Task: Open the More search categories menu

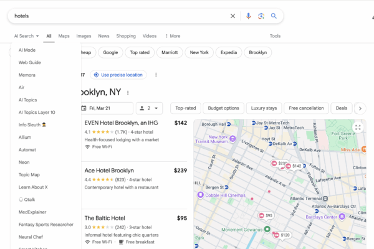Action: 173,36
